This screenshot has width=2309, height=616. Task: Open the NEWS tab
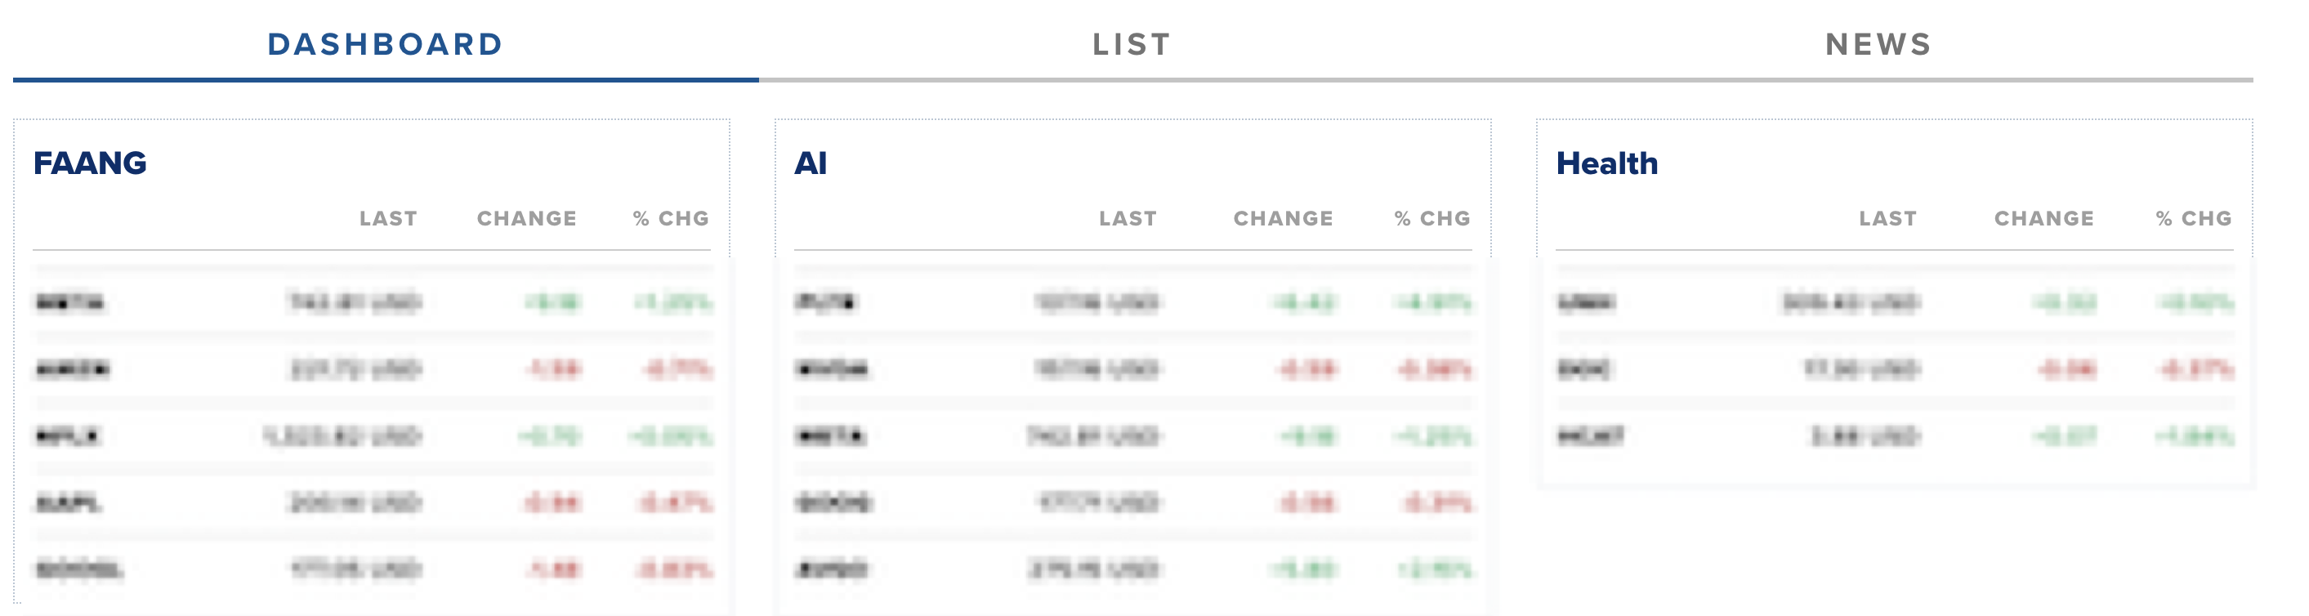point(1878,44)
